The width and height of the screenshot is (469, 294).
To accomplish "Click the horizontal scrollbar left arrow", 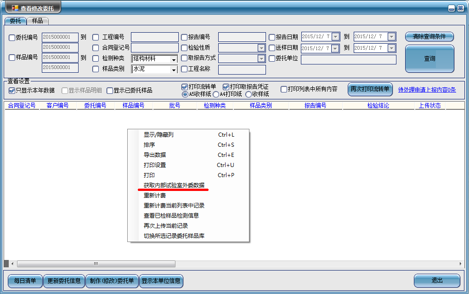I will (x=12, y=264).
